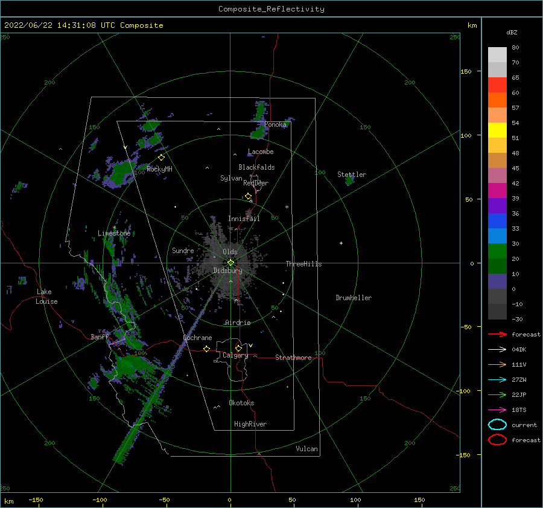Click the Cochrane label

197,338
